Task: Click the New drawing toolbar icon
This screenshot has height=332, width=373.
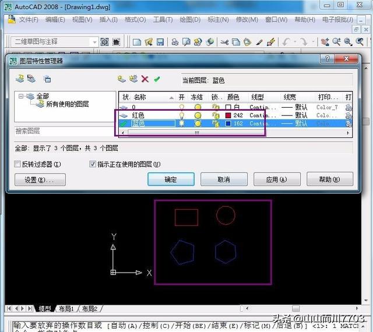Action: pyautogui.click(x=137, y=43)
